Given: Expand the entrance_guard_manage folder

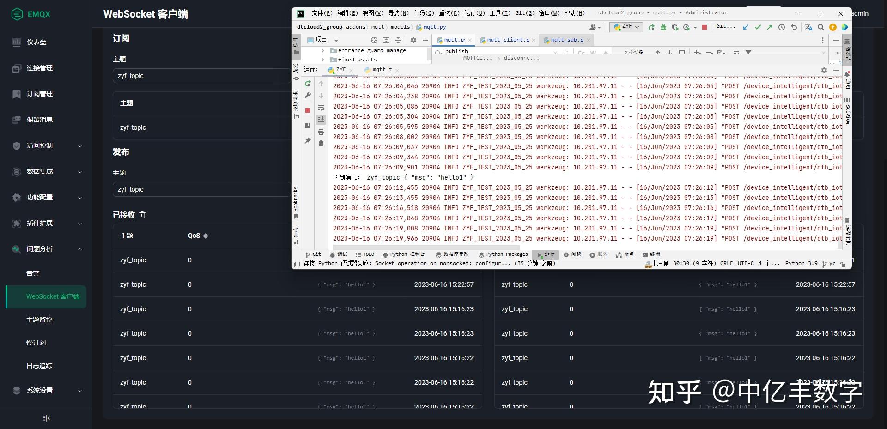Looking at the screenshot, I should click(x=322, y=50).
